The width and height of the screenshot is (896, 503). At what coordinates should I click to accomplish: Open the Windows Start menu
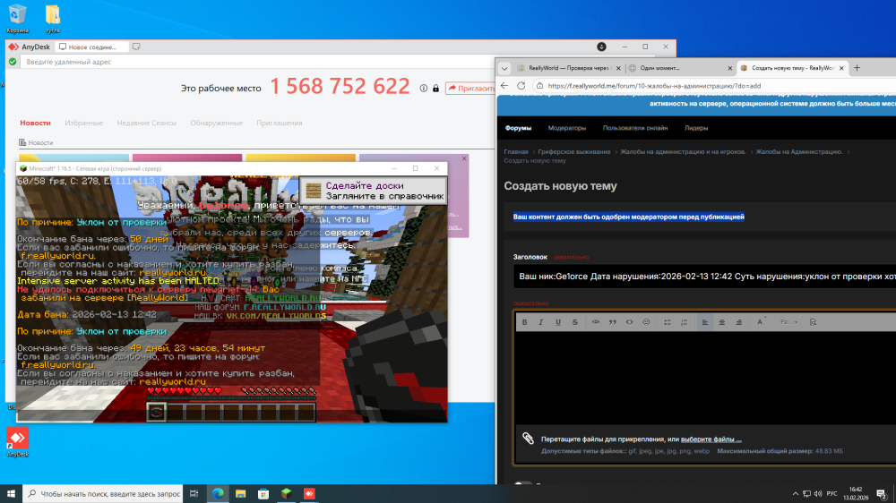pos(11,494)
